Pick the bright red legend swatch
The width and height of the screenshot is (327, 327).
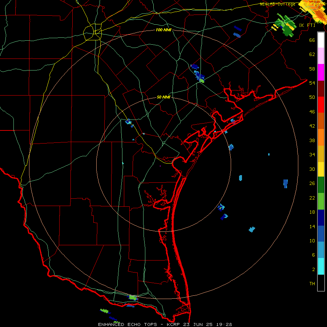pos(321,105)
